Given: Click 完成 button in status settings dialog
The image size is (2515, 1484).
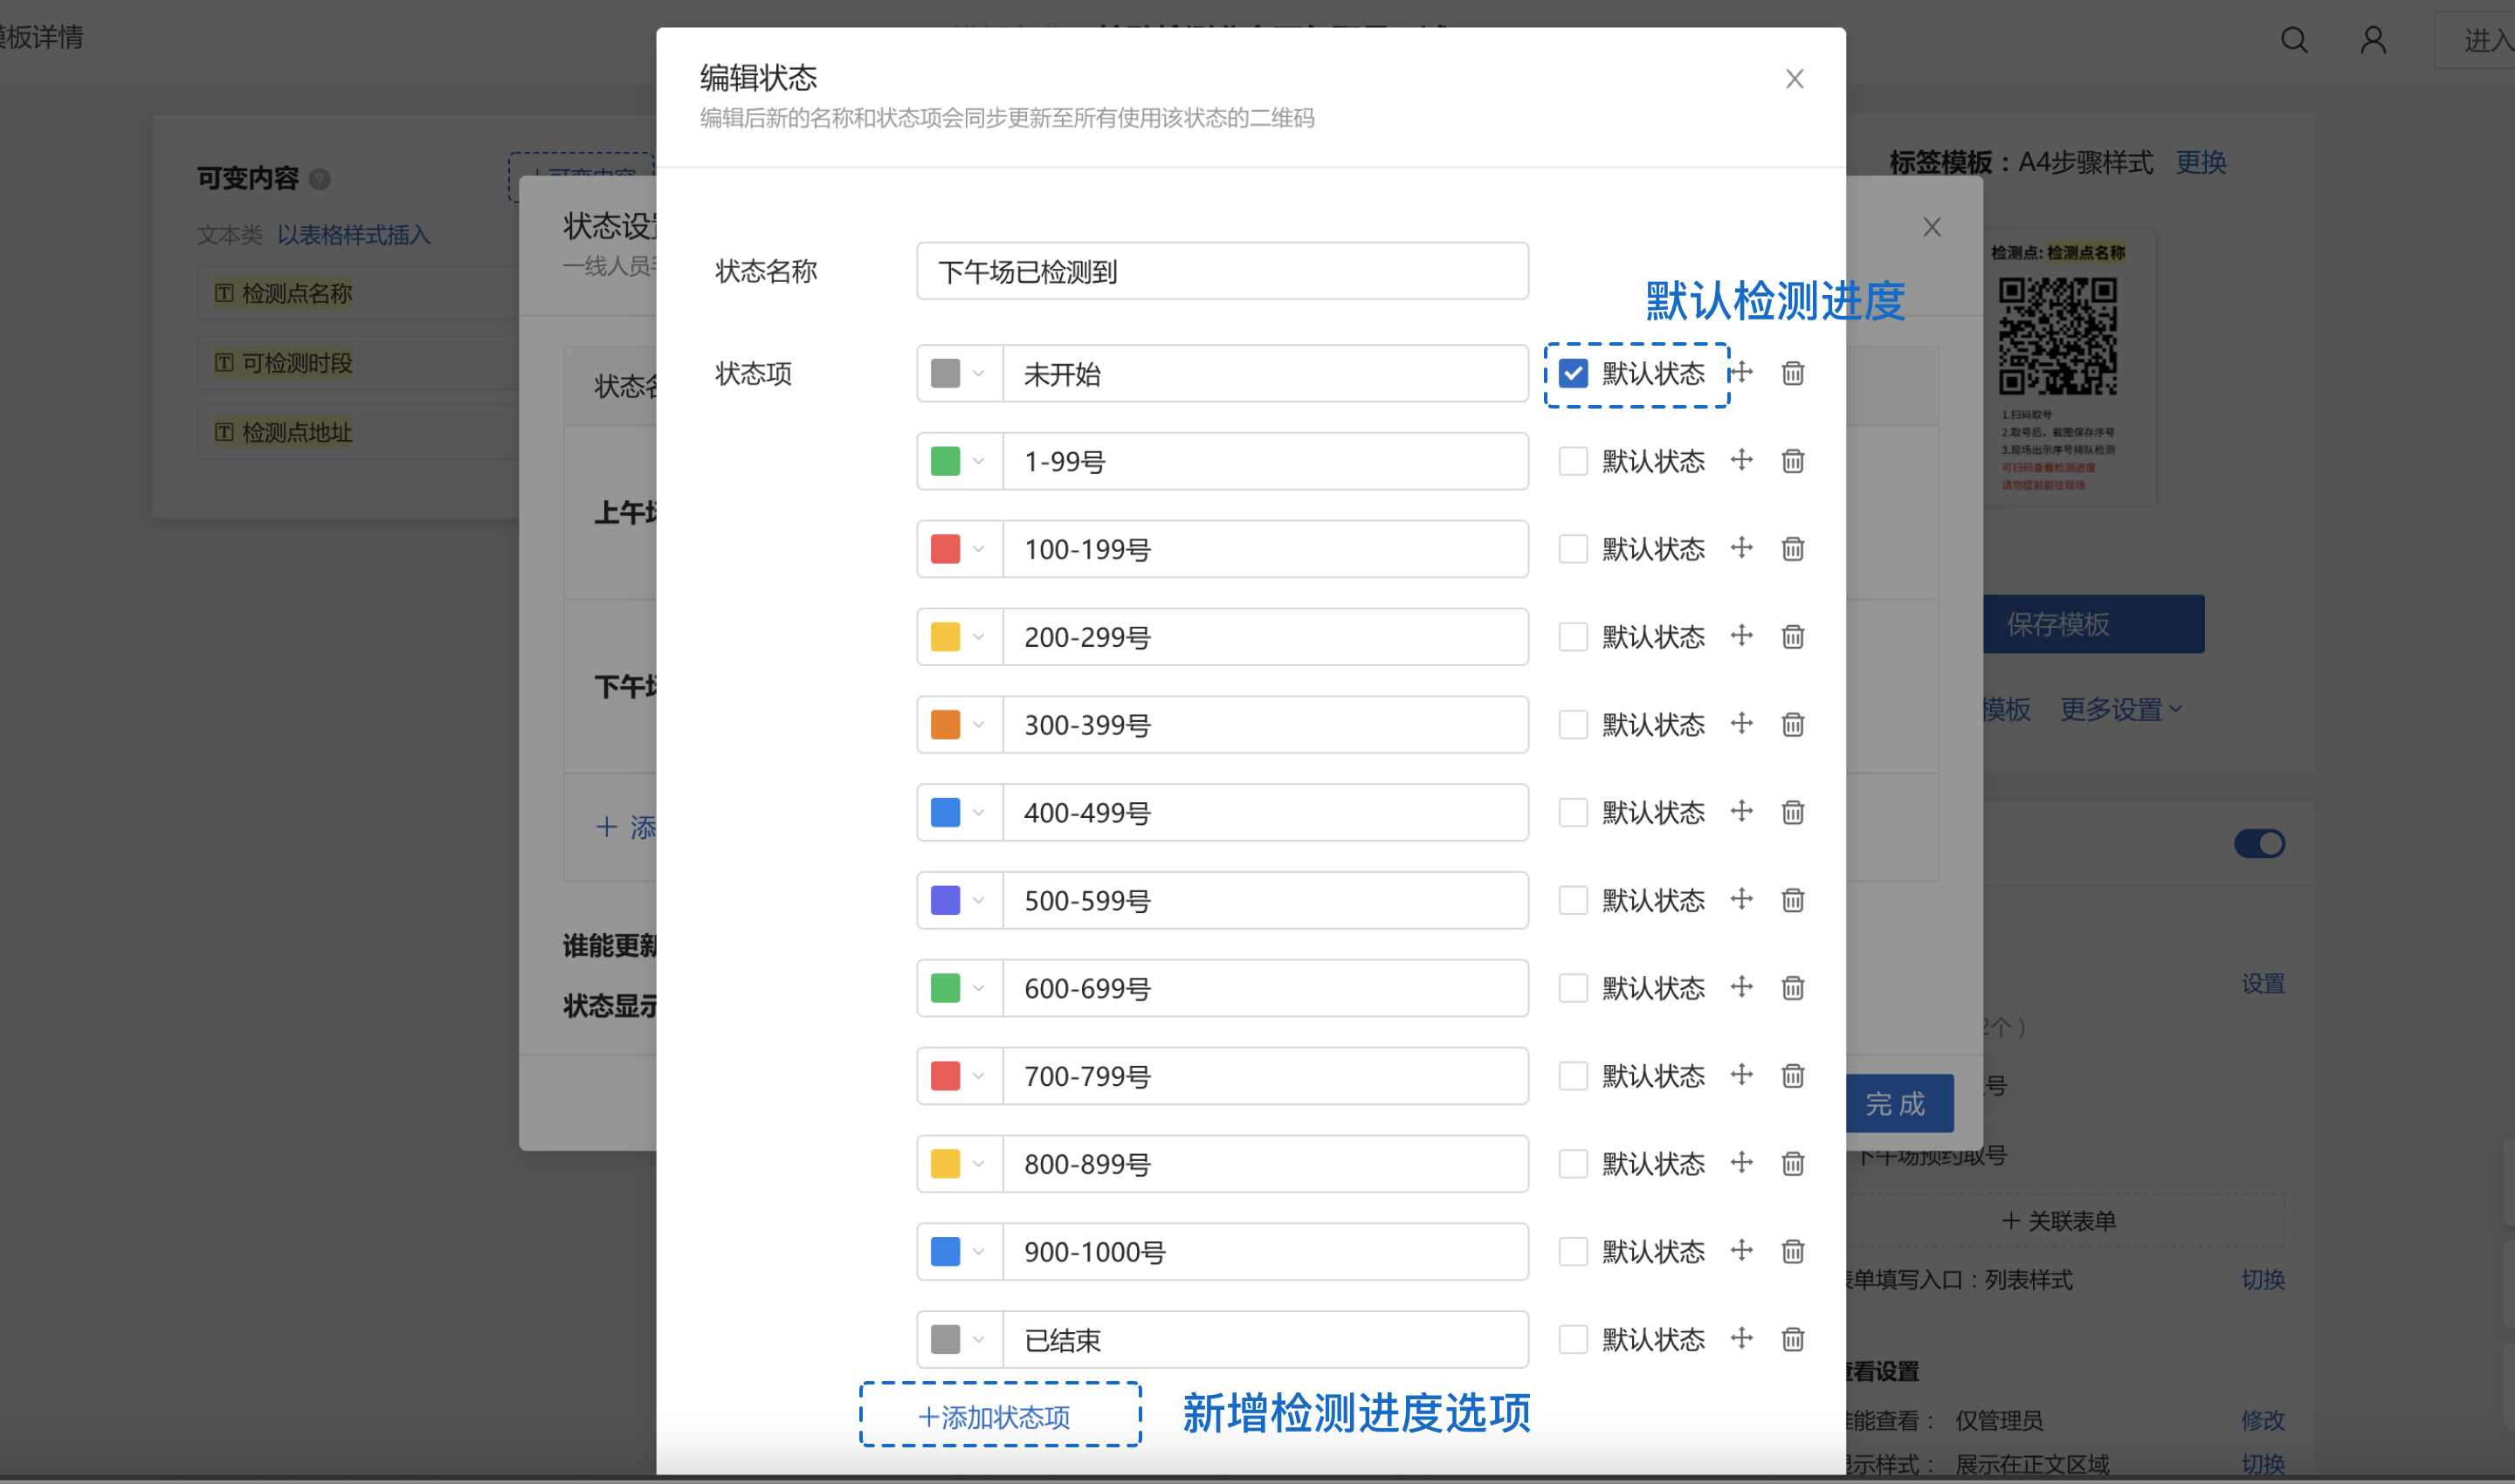Looking at the screenshot, I should point(1898,1104).
